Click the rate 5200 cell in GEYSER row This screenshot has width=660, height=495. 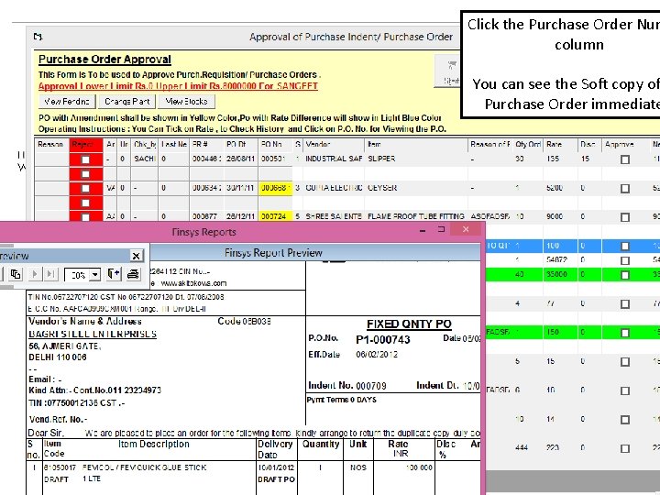[560, 188]
